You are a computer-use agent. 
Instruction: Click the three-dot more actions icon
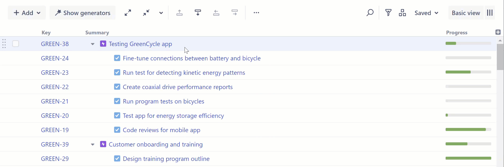(256, 13)
